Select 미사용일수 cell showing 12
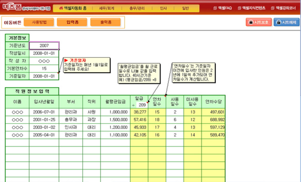This screenshot has height=182, width=301. (193, 120)
